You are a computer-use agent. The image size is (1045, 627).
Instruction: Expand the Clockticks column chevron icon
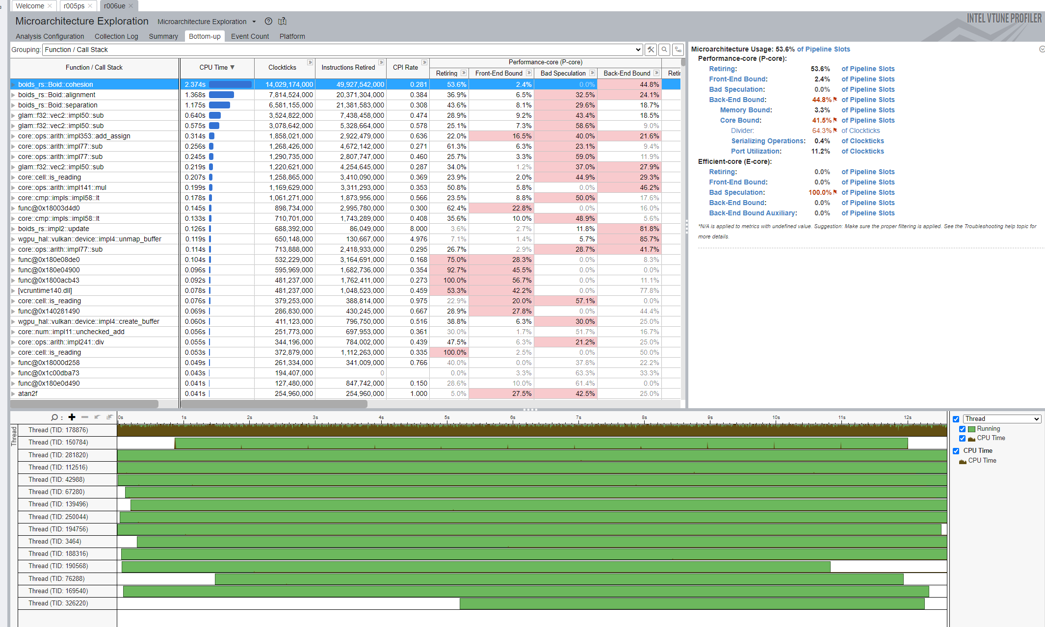click(x=310, y=62)
